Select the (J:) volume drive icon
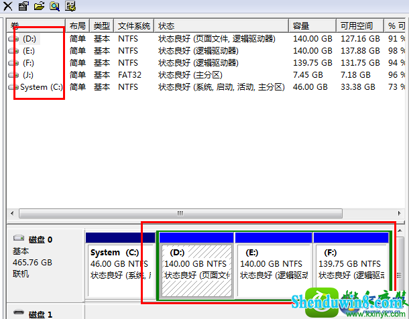This screenshot has height=319, width=409. click(13, 75)
